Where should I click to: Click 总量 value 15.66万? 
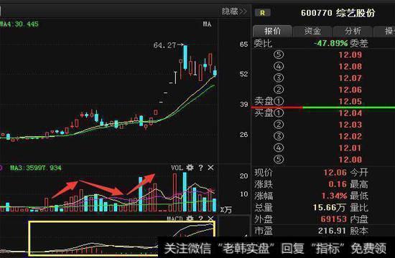point(329,207)
